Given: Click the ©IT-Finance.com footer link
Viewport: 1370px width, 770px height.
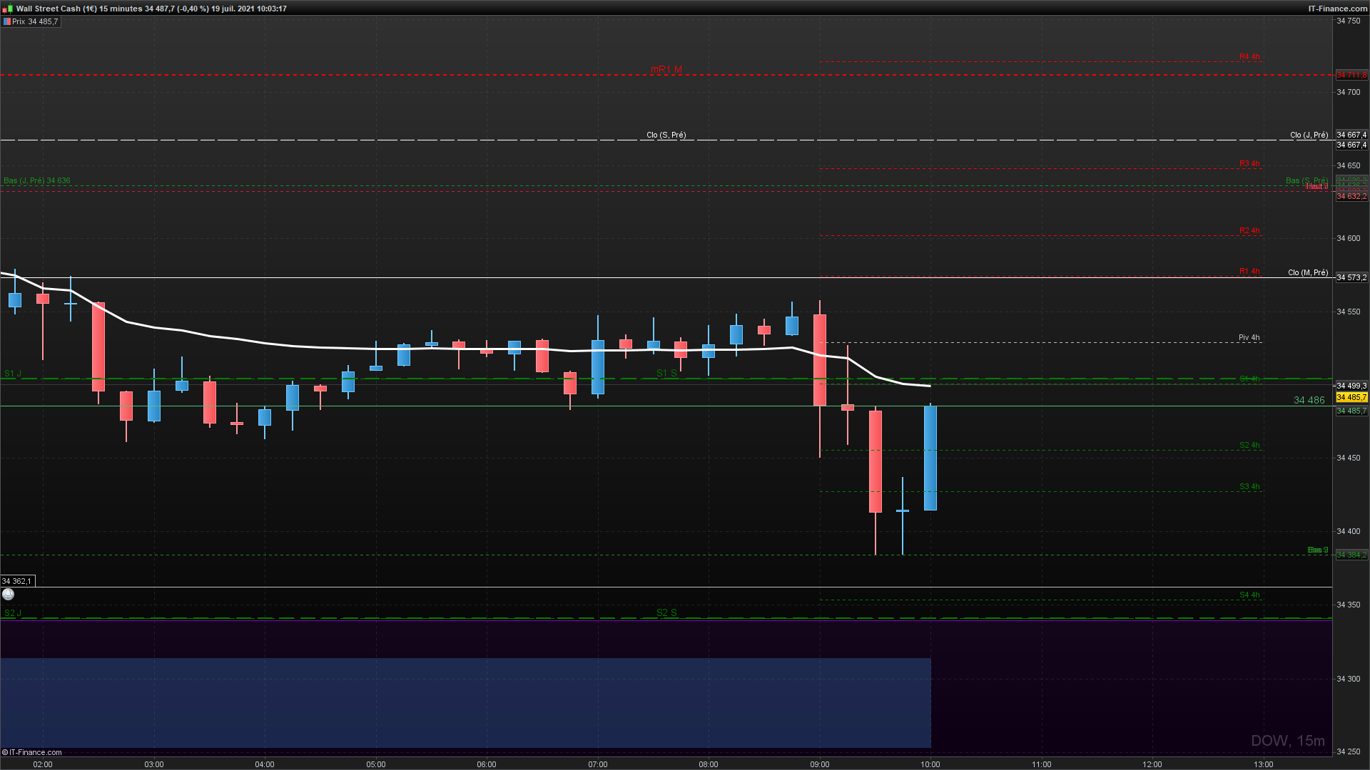Looking at the screenshot, I should click(x=32, y=752).
